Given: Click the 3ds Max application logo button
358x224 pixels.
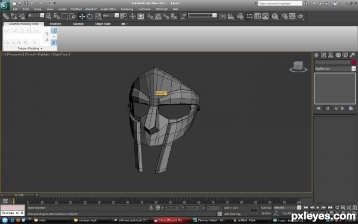Looking at the screenshot, I should pyautogui.click(x=5, y=5).
